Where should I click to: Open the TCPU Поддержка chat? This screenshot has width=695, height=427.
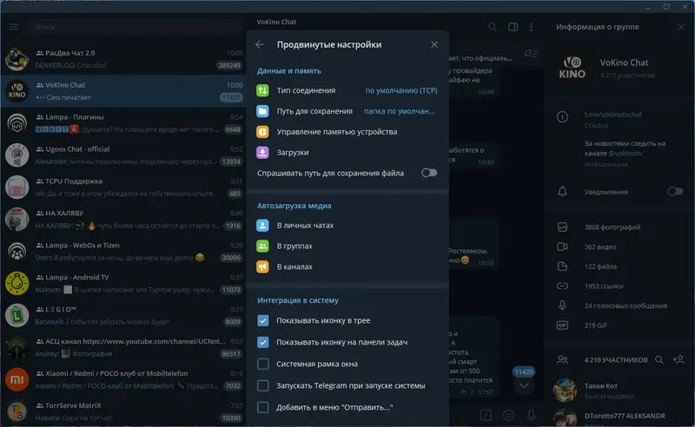click(x=123, y=187)
